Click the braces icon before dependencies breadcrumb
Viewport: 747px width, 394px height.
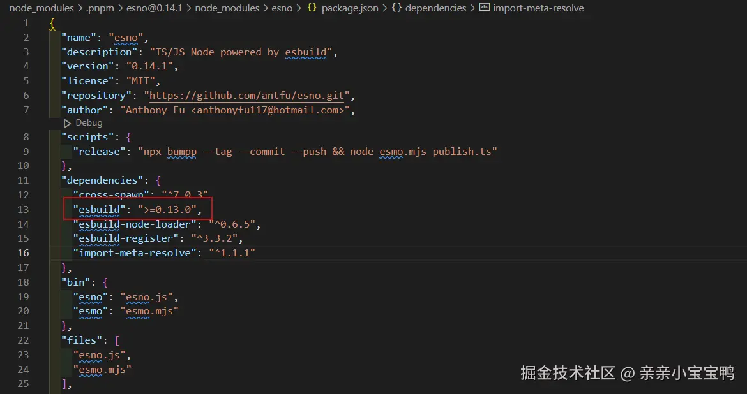[x=396, y=8]
